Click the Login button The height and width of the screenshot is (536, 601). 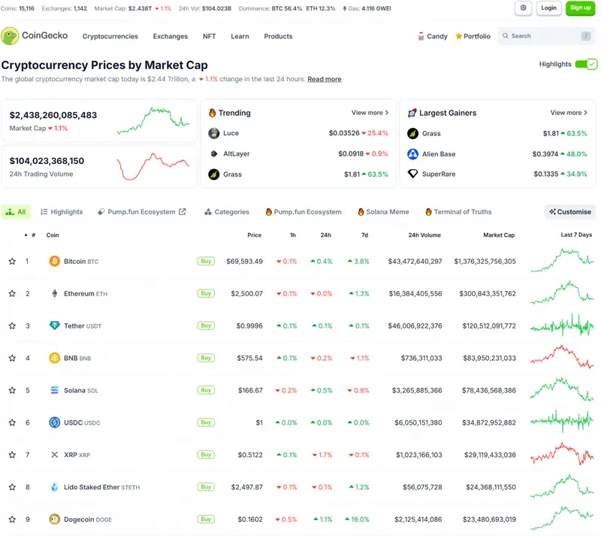click(x=548, y=8)
